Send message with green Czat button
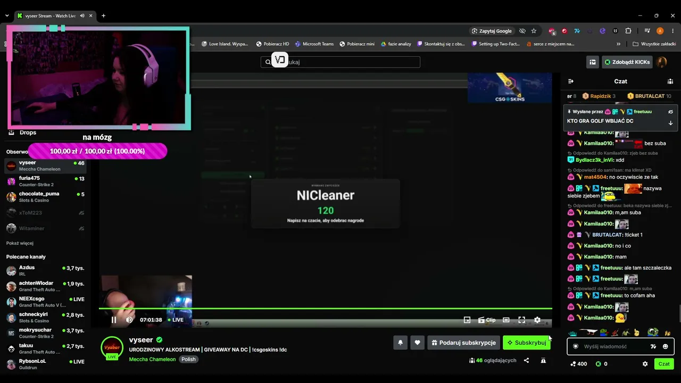 [x=664, y=364]
